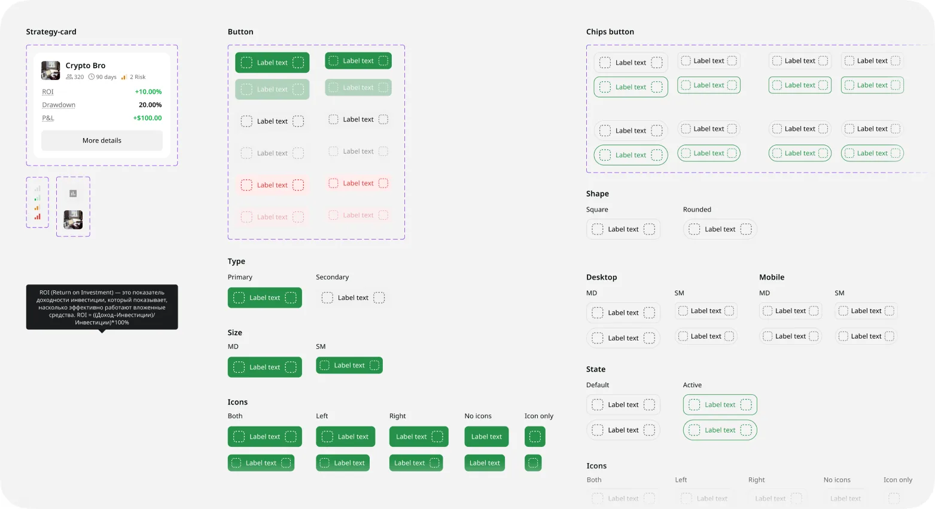The image size is (935, 509).
Task: Click the dark ROI tooltip box
Action: (102, 307)
